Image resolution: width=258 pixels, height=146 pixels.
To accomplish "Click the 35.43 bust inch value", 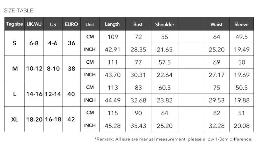I will pyautogui.click(x=138, y=126).
